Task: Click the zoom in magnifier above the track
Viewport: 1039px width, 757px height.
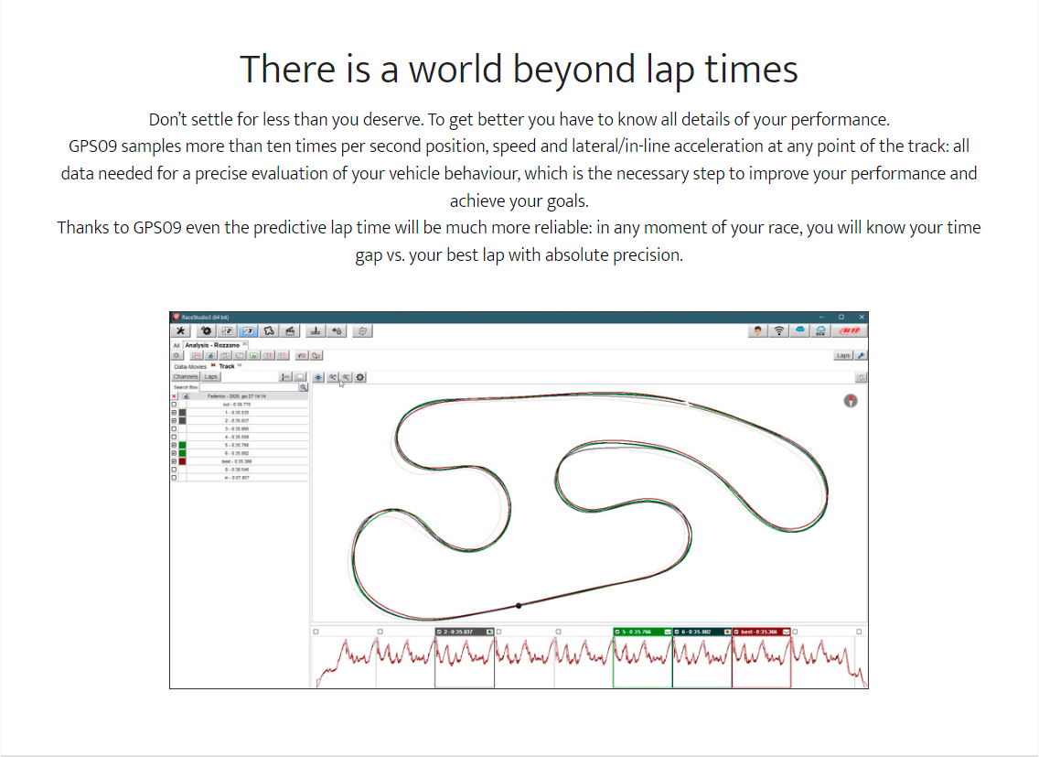Action: (x=333, y=377)
